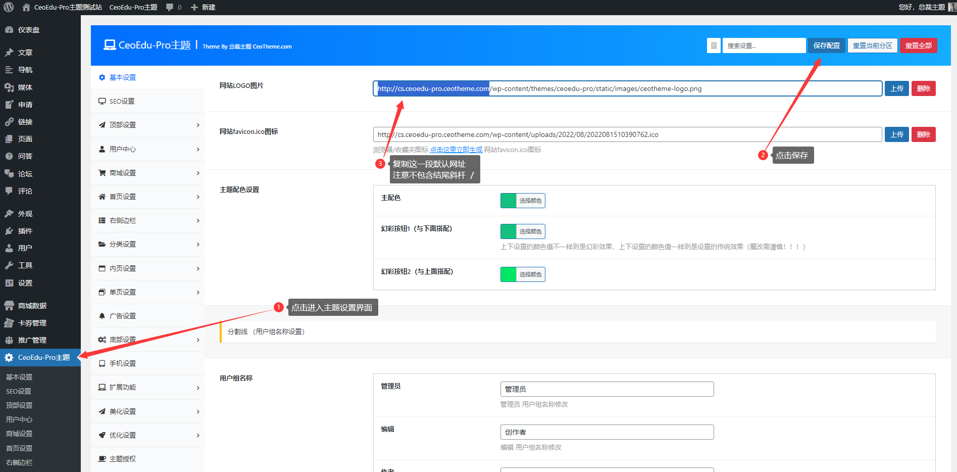Open 卡劵管理 icon in sidebar
This screenshot has width=957, height=472.
pyautogui.click(x=9, y=323)
